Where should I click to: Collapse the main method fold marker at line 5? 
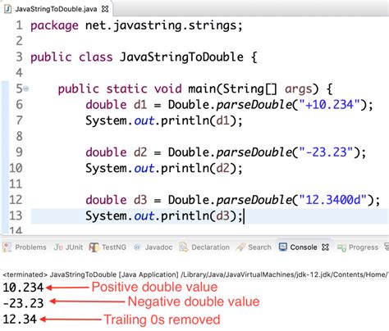[26, 88]
